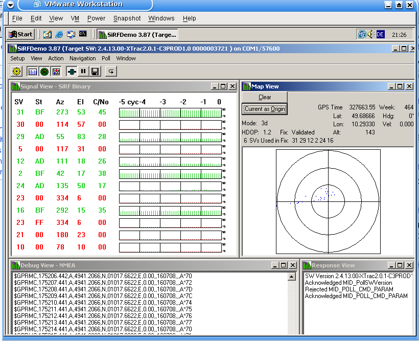Viewport: 419px width, 342px height.
Task: Open VMware Edit menu
Action: [x=36, y=18]
